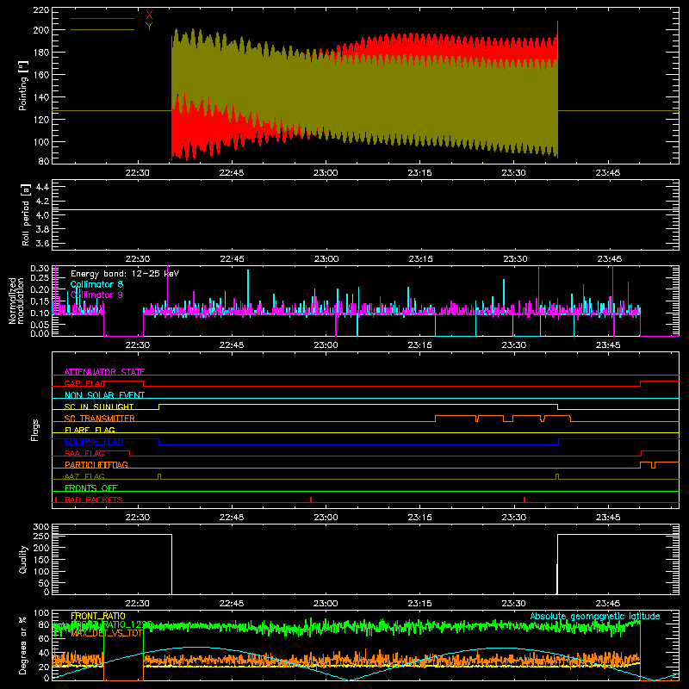The width and height of the screenshot is (689, 689).
Task: Click the Normalized modulation axis title
Action: (x=16, y=301)
